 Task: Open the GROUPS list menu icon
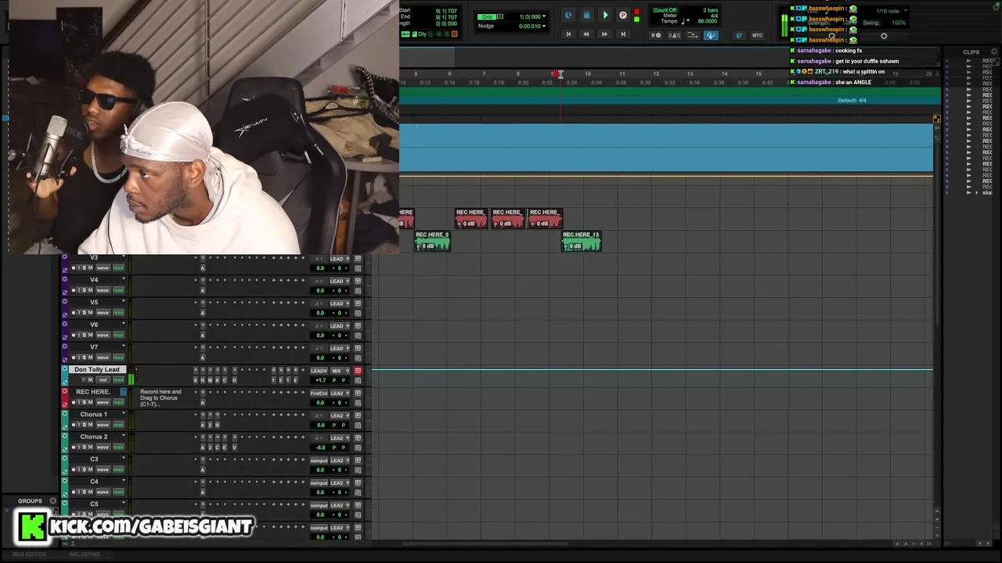53,500
